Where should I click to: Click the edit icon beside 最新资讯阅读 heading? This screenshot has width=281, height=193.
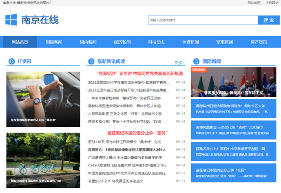(91, 62)
